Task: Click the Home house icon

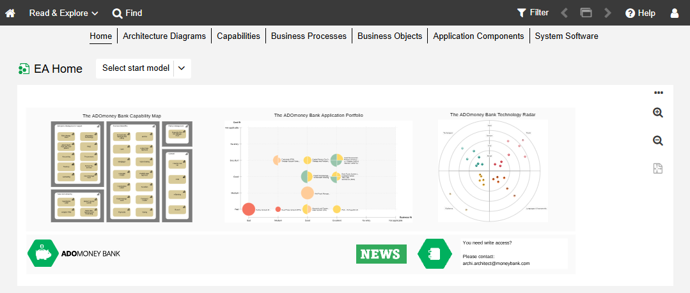Action: coord(10,13)
